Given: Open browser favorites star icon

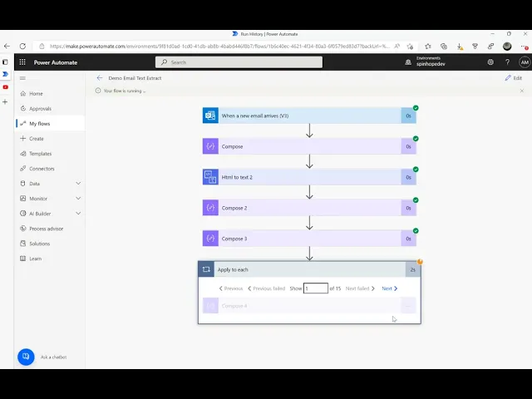Looking at the screenshot, I should click(x=428, y=47).
